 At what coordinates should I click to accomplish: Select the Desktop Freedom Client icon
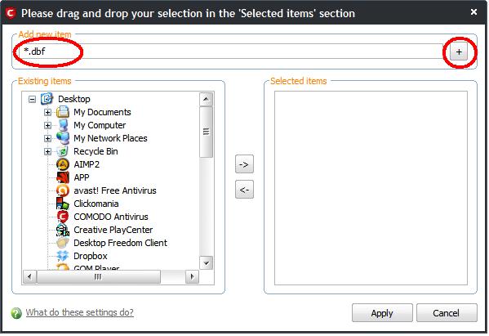[63, 243]
